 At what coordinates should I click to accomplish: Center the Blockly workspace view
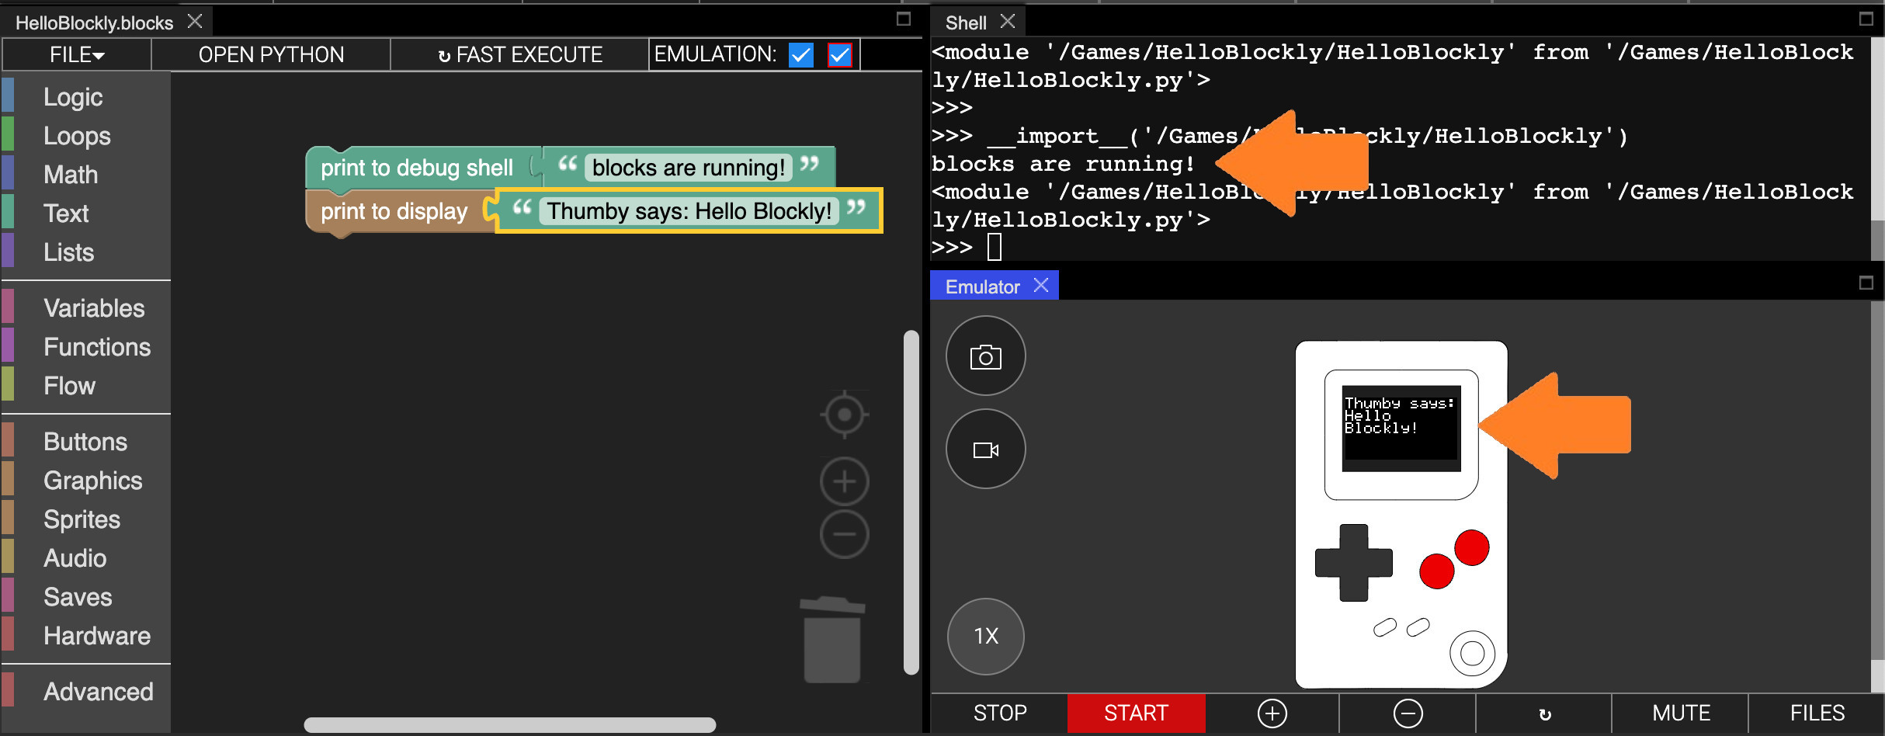coord(844,415)
